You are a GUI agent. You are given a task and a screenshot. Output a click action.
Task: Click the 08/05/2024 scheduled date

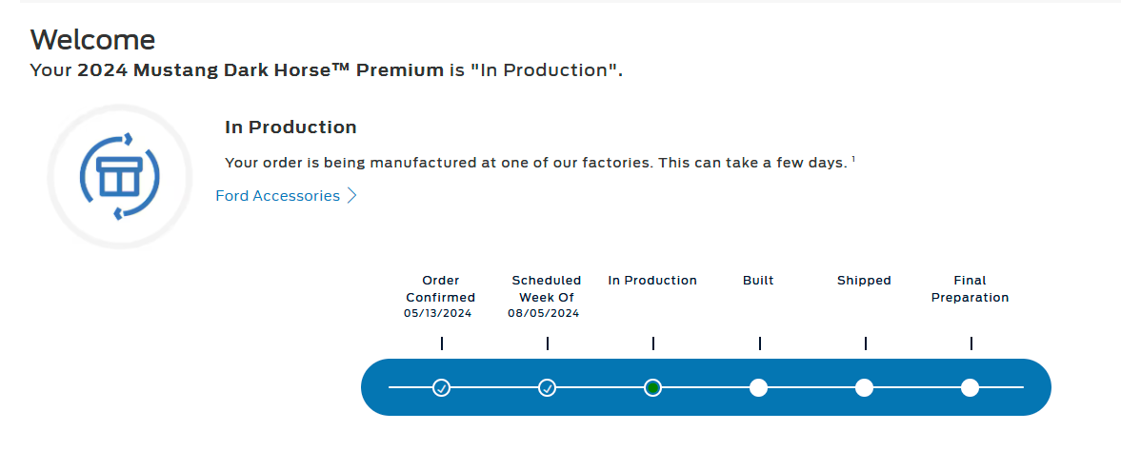point(544,313)
